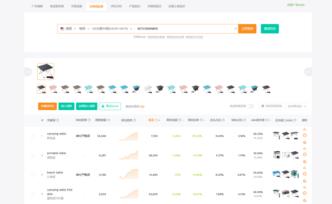The height and width of the screenshot is (204, 332).
Task: Click the bar chart icon for camping table row
Action: [305, 129]
